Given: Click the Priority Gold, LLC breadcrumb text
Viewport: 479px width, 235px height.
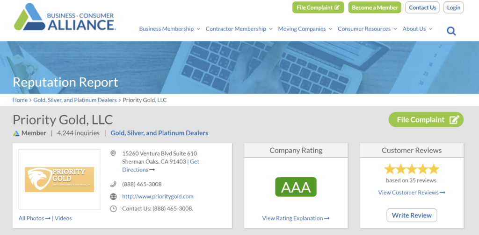Looking at the screenshot, I should (x=145, y=100).
